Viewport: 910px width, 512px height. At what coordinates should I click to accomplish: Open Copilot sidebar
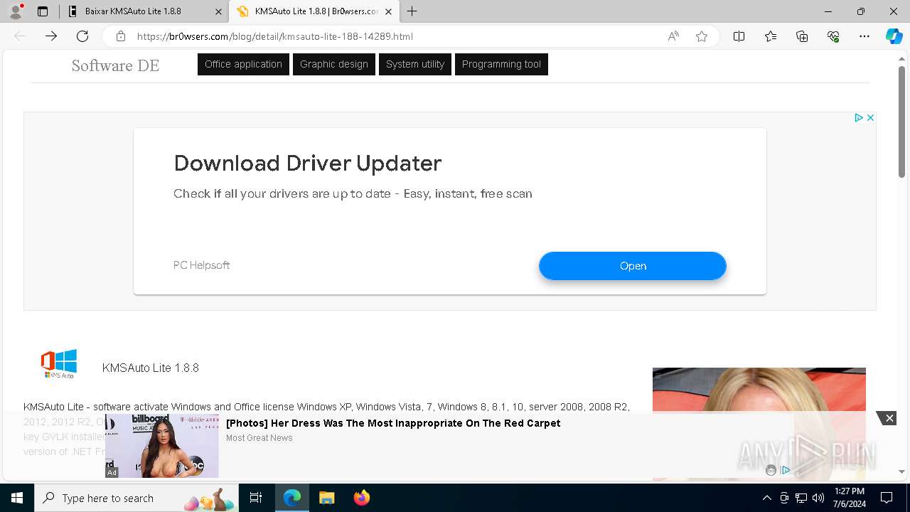pyautogui.click(x=894, y=36)
